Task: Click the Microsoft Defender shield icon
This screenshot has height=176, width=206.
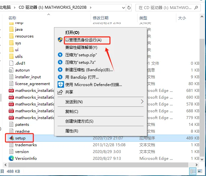Action: tap(61, 84)
